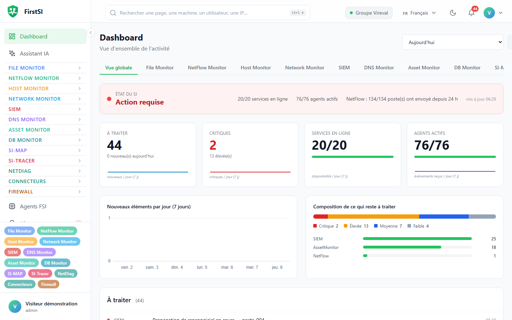Viewport: 512px width, 320px height.
Task: Open the Assistant IA sparkle icon
Action: point(12,53)
